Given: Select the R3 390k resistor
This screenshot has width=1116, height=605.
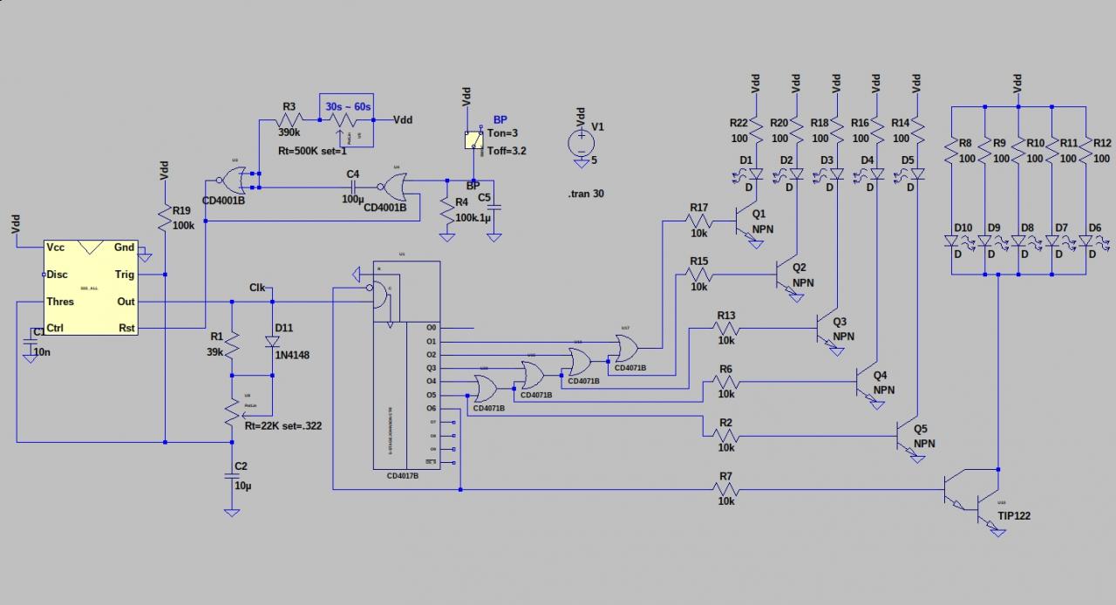Looking at the screenshot, I should (x=289, y=119).
